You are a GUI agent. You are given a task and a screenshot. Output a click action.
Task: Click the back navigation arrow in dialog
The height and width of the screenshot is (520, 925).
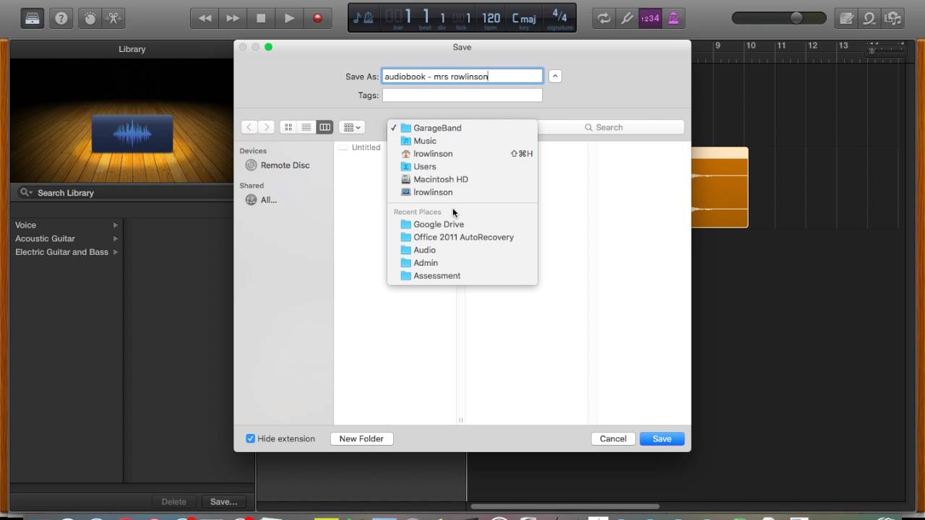pyautogui.click(x=249, y=127)
